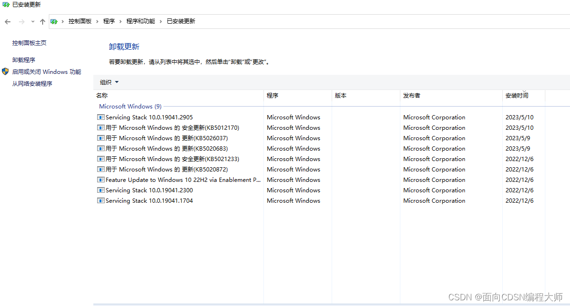Open the 控制面板主页 link
Viewport: 570px width, 306px height.
point(29,43)
